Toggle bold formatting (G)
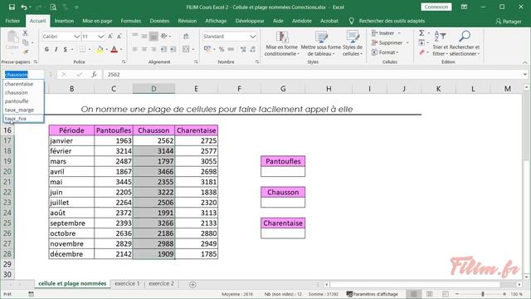531x299 pixels. pos(46,50)
